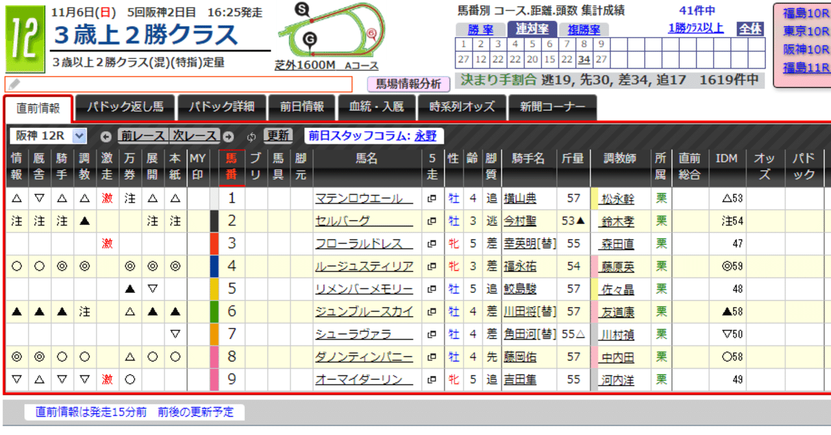Click inside the orange-bordered memo input field
This screenshot has height=435, width=831.
182,83
